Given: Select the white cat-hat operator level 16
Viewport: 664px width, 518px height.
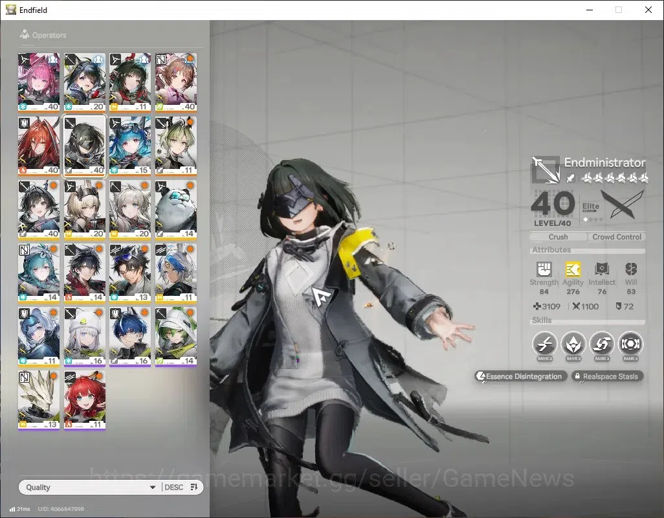Looking at the screenshot, I should [x=84, y=337].
